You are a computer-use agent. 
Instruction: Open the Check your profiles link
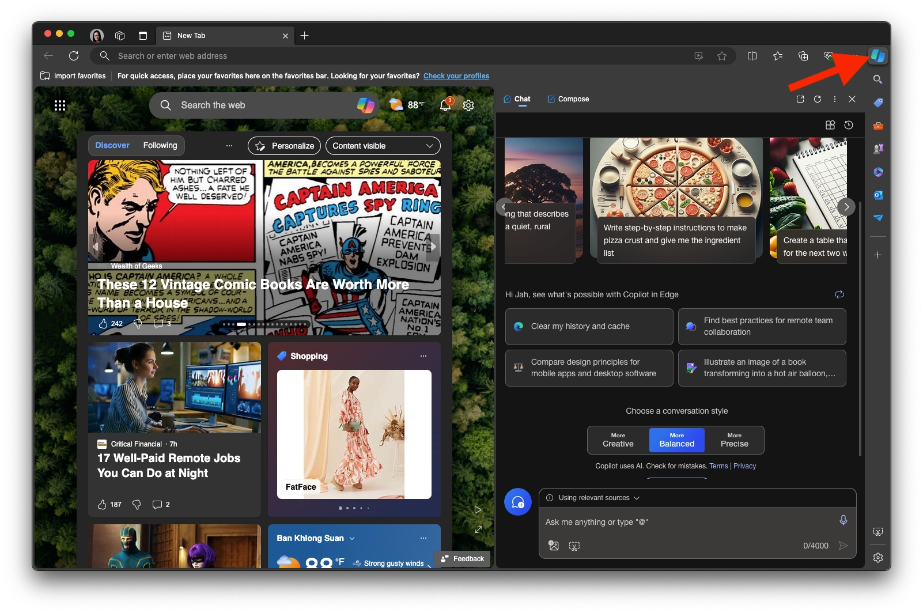[x=456, y=76]
